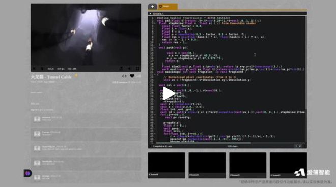Viewport: 336px width, 187px height.
Task: Select the iChannel2 input slot
Action: tap(248, 165)
